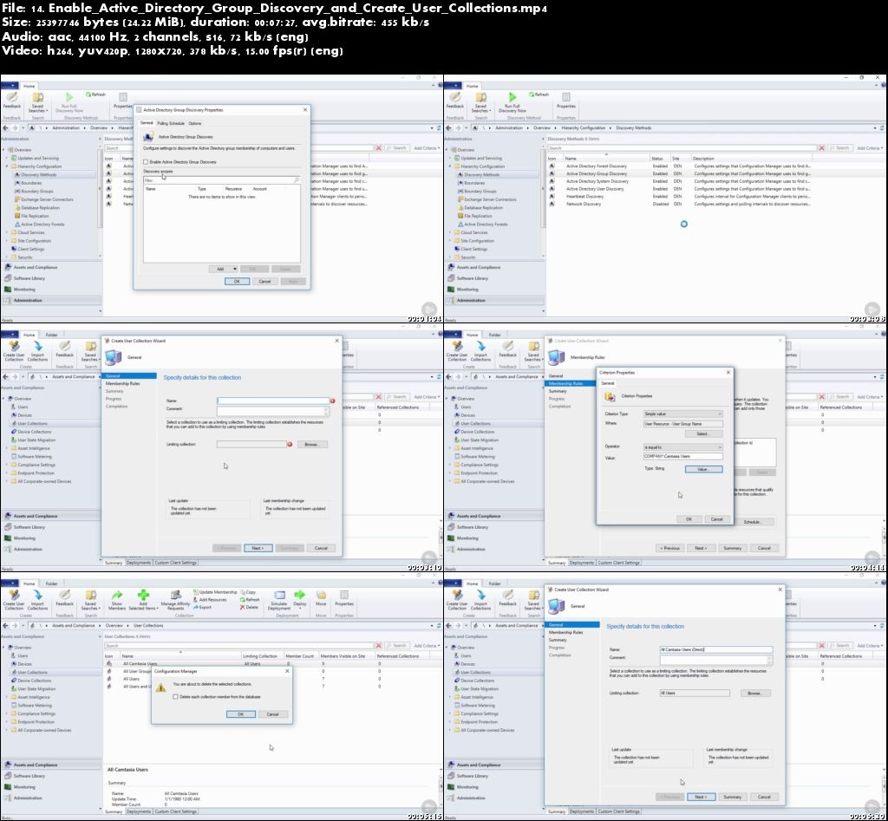
Task: Tick Enable Active Directory Group Discovery checkbox
Action: point(146,162)
